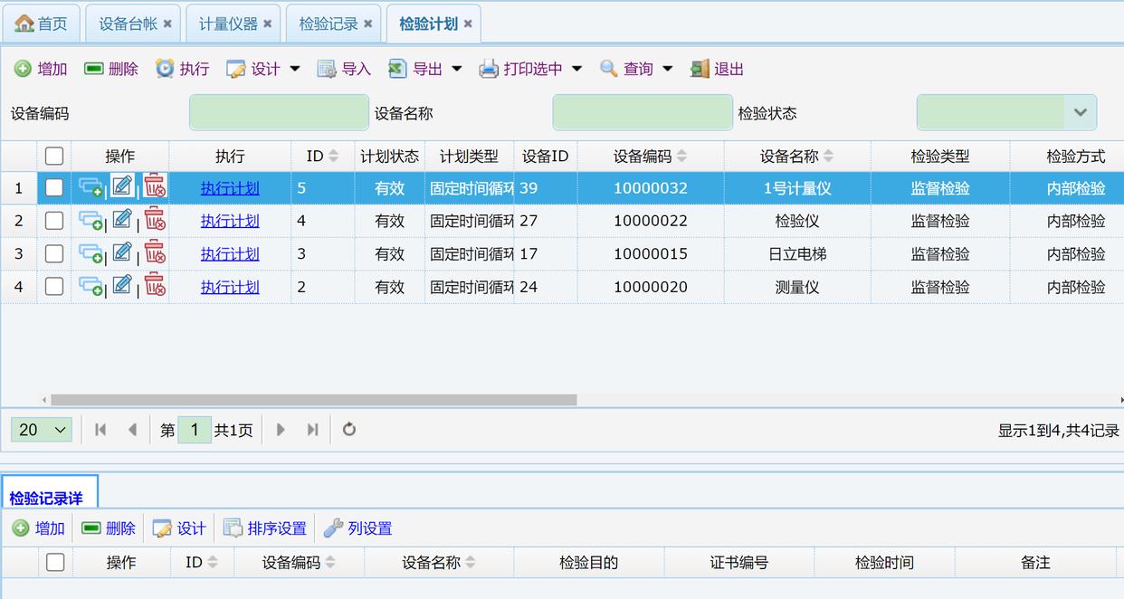
Task: Click the edit pencil icon in row 1
Action: click(122, 187)
